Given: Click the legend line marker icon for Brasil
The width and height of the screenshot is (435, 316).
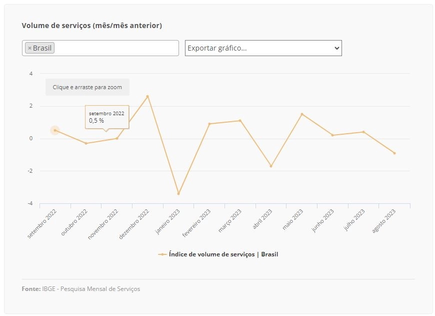Looking at the screenshot, I should tap(162, 254).
